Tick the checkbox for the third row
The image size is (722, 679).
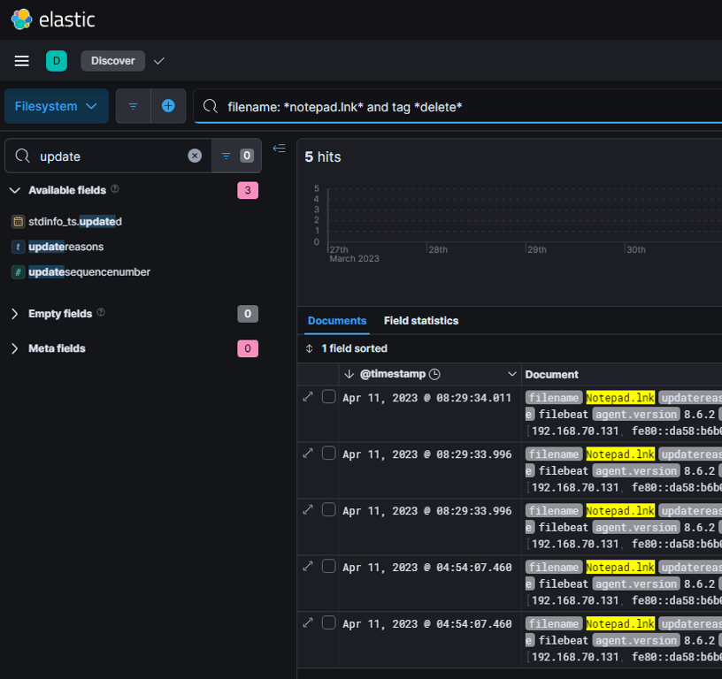(x=328, y=510)
